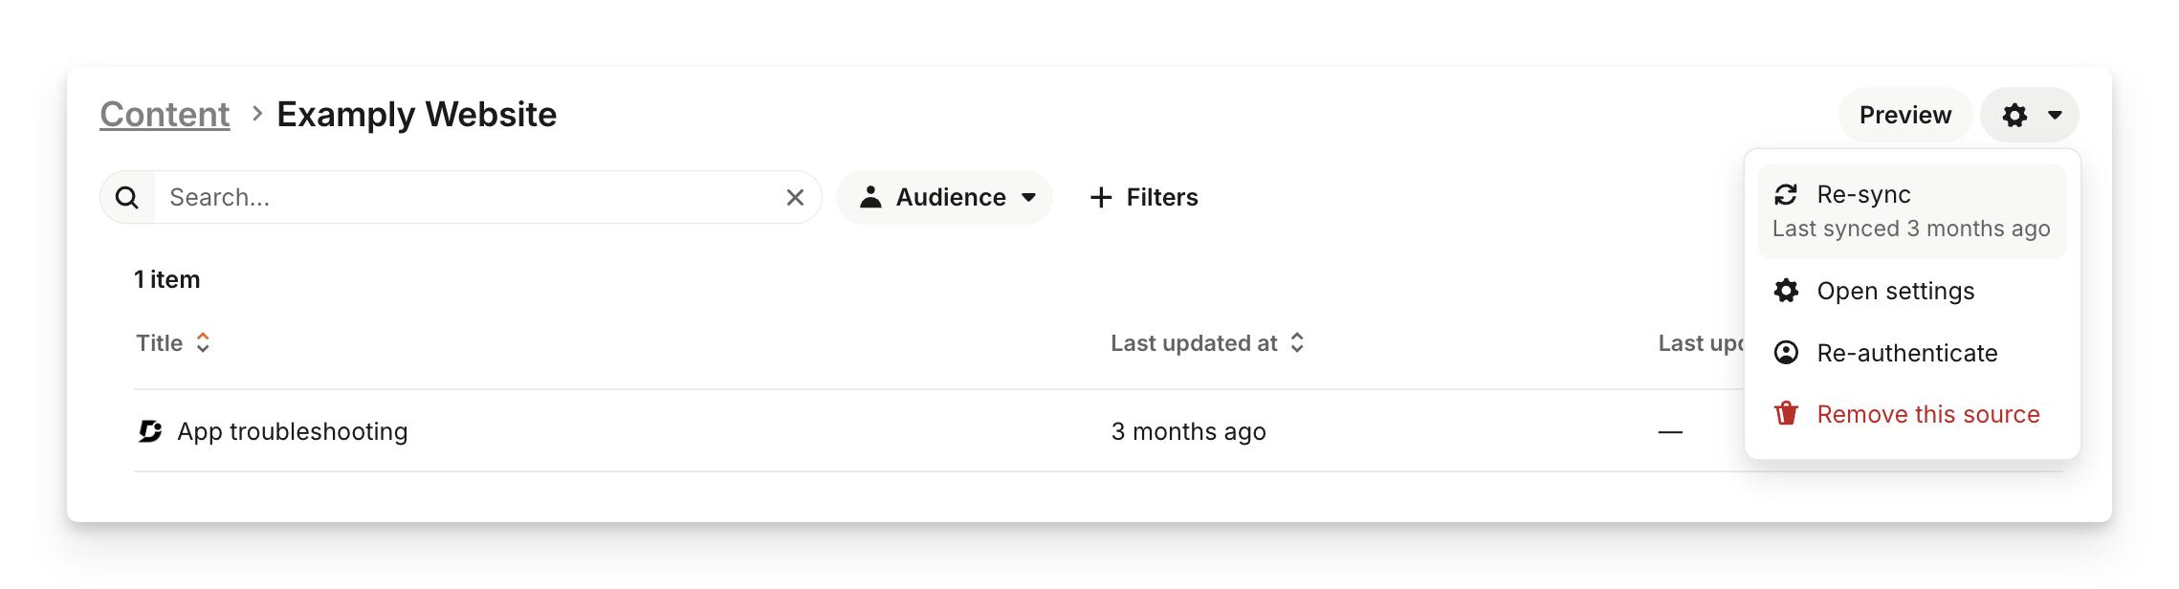This screenshot has height=589, width=2179.
Task: Choose Open settings menu entry
Action: [x=1895, y=291]
